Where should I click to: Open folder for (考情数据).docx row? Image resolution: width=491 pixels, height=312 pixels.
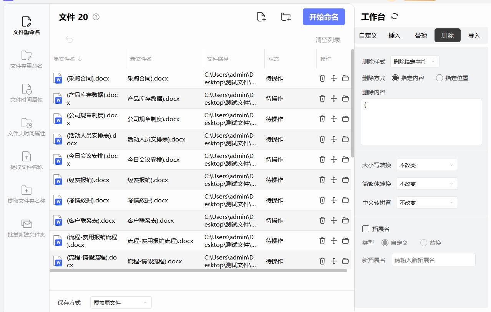coord(345,200)
